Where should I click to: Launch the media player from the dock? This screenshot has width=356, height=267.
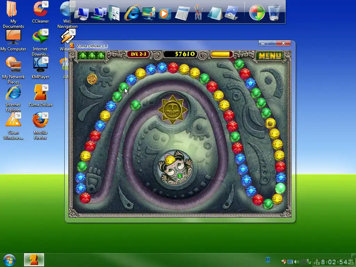pyautogui.click(x=164, y=14)
